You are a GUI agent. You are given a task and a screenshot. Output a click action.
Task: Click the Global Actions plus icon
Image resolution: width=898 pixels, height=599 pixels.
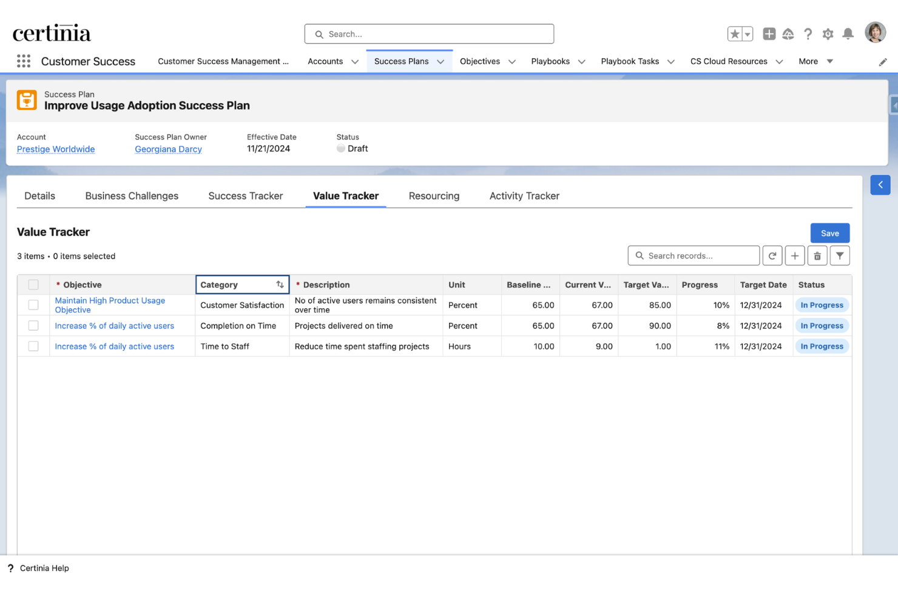[x=769, y=34]
